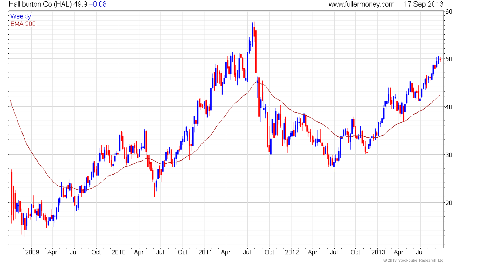Click the 2012 year label on time axis
Viewport: 485px width, 264px height.
[x=292, y=252]
